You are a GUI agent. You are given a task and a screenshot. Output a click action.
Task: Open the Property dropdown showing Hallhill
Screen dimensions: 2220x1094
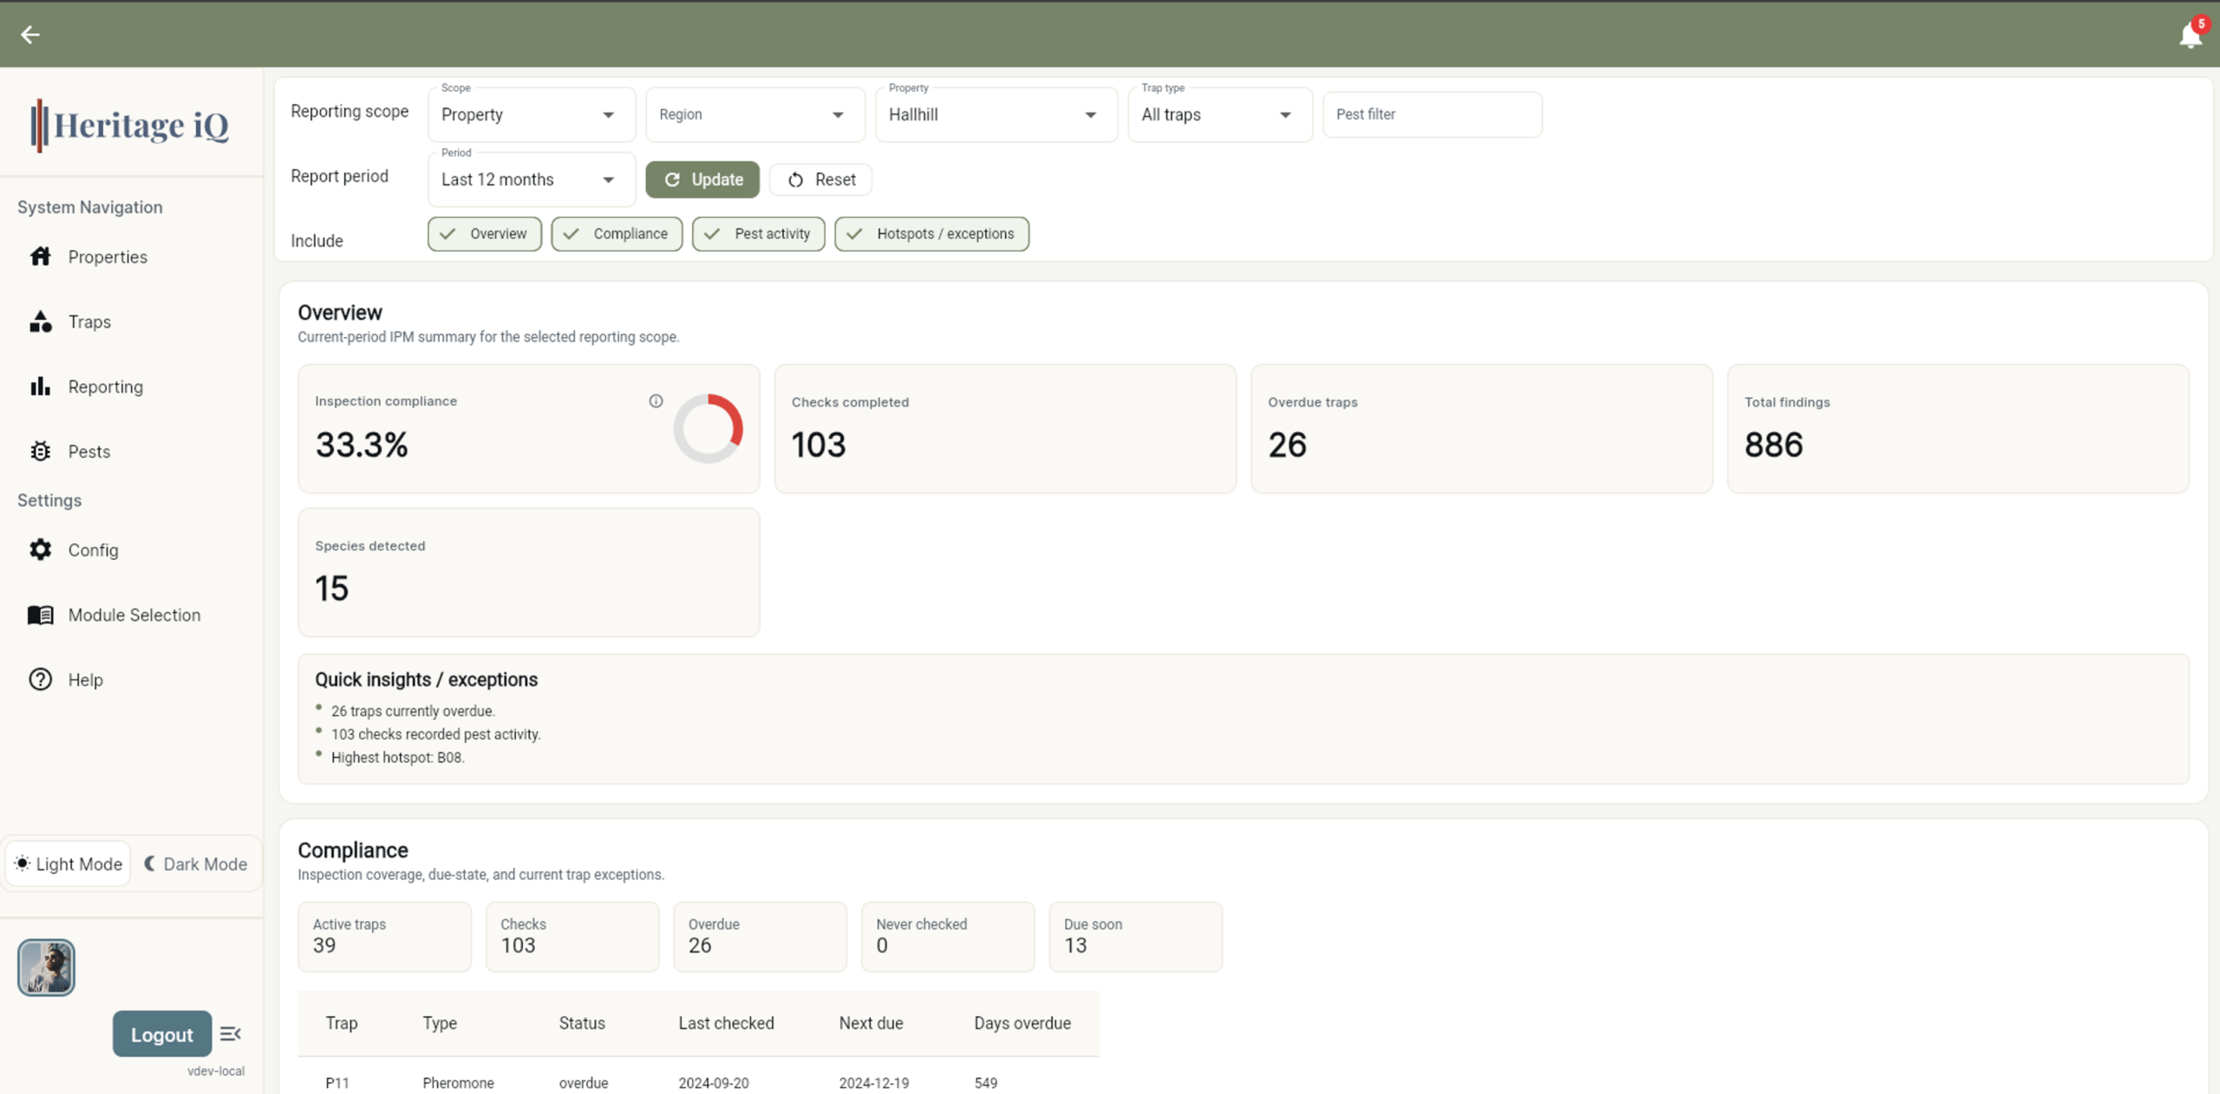(996, 114)
